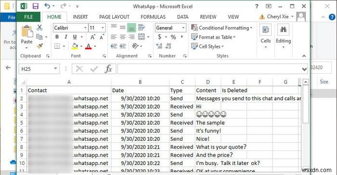Screen dimensions: 337x175
Task: Decrease indent icon
Action: [114, 46]
